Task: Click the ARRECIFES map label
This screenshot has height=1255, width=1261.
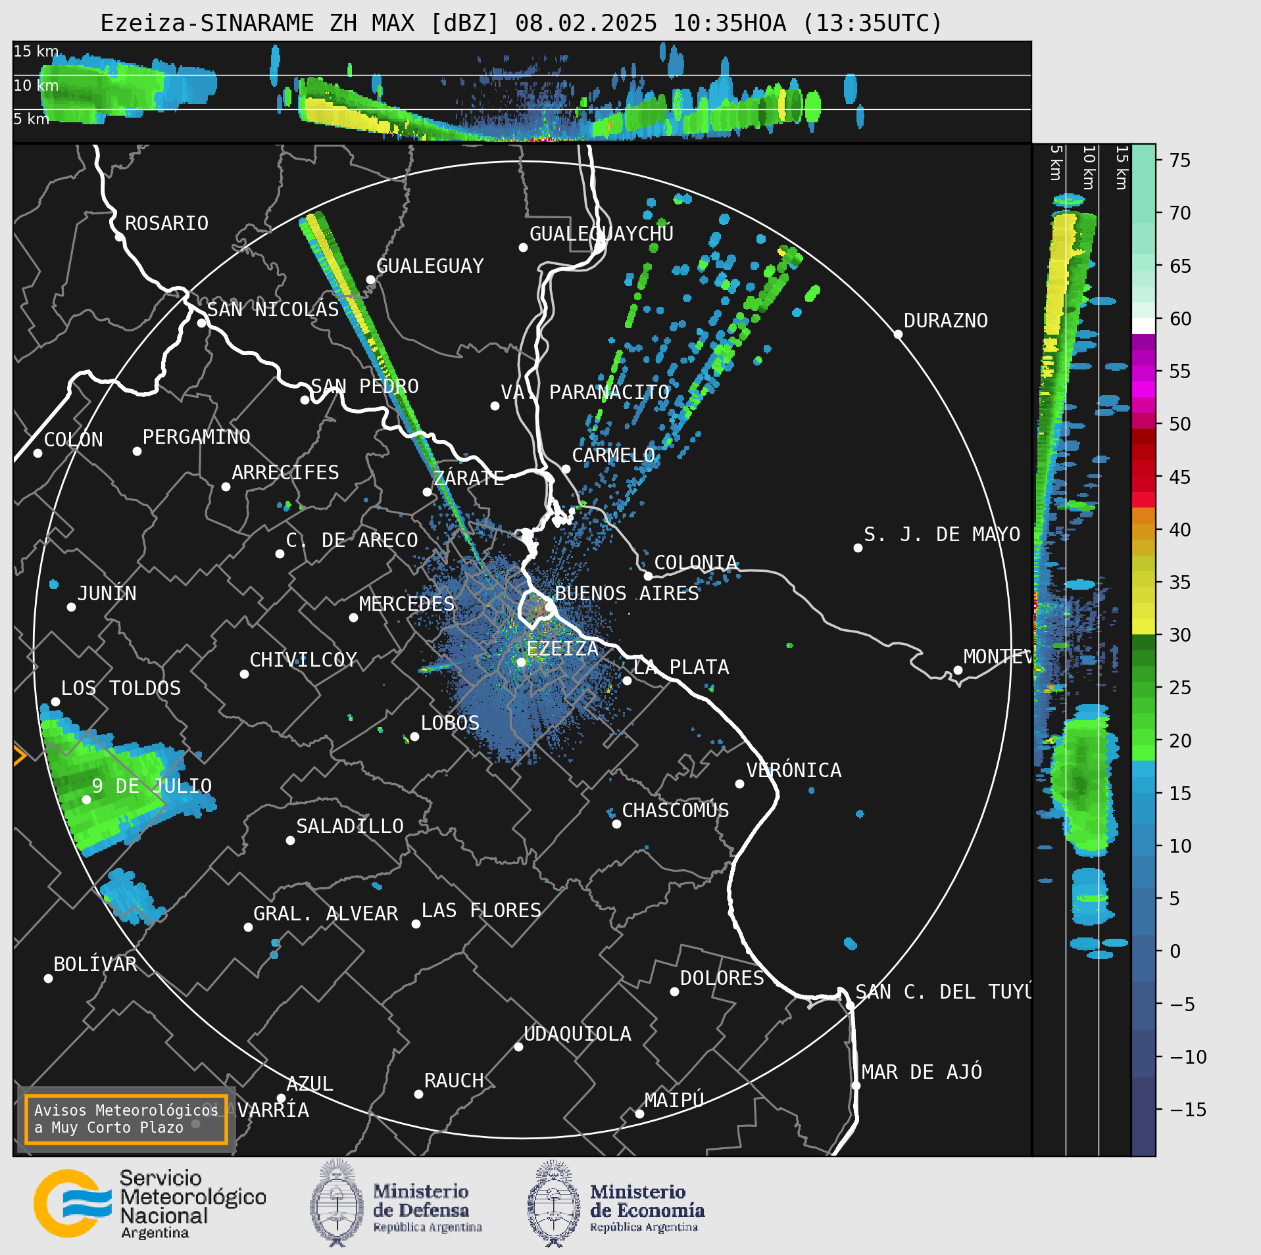Action: coord(285,472)
